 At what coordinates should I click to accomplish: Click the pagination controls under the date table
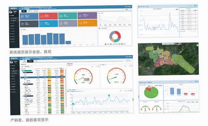click(193, 31)
